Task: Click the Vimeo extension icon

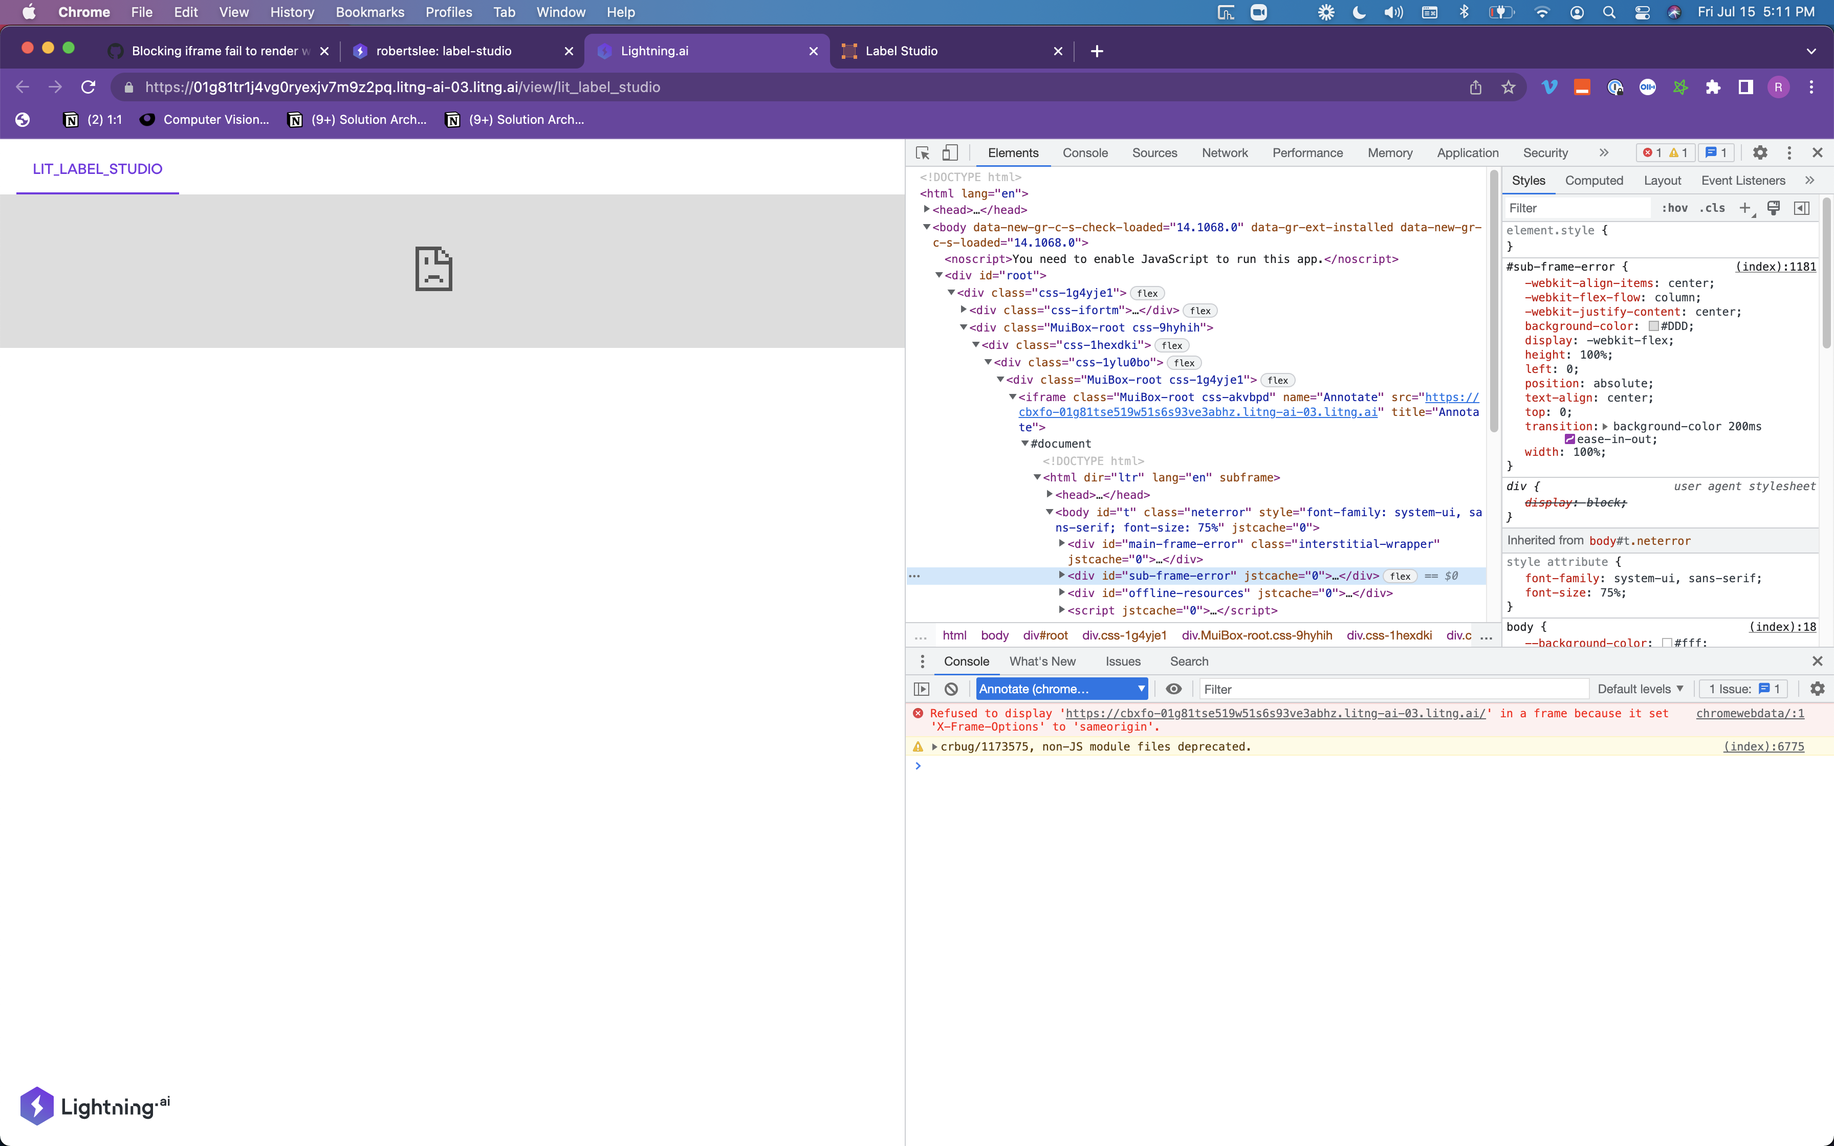Action: 1549,87
